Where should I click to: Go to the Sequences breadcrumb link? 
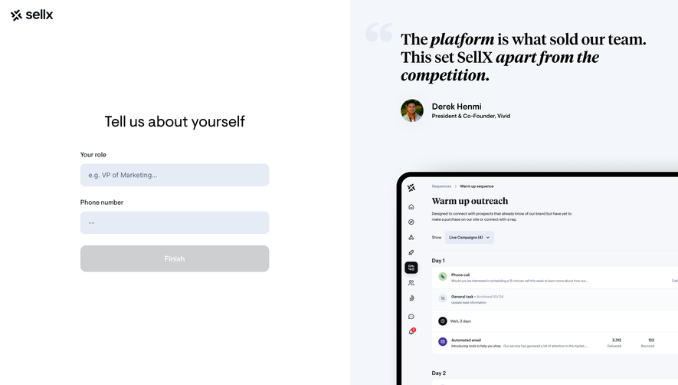point(441,186)
